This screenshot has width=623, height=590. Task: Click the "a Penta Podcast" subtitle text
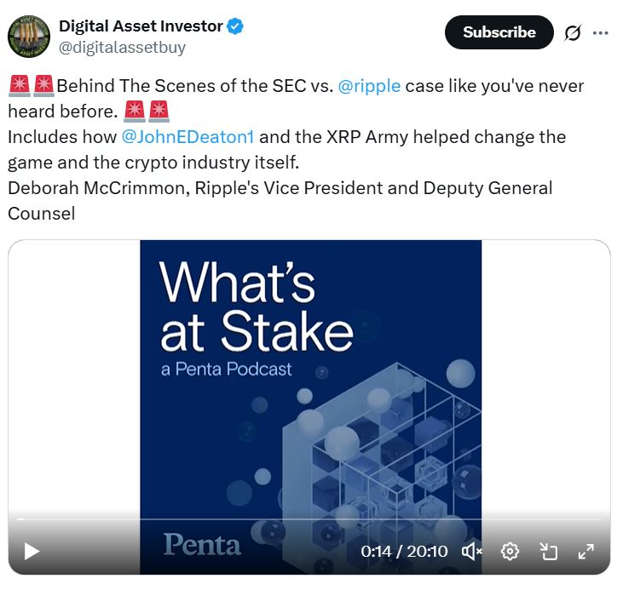(226, 369)
